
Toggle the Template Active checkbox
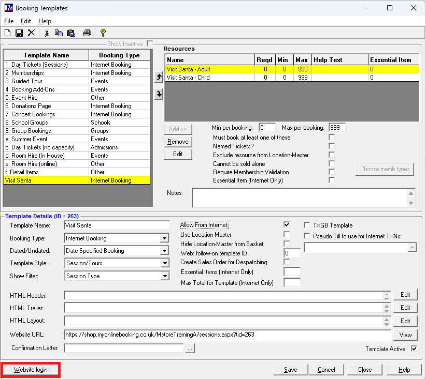414,349
